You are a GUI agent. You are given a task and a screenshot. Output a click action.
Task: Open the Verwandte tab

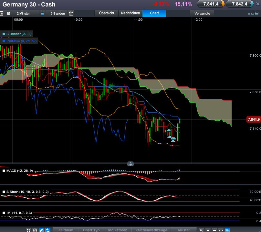click(x=202, y=13)
